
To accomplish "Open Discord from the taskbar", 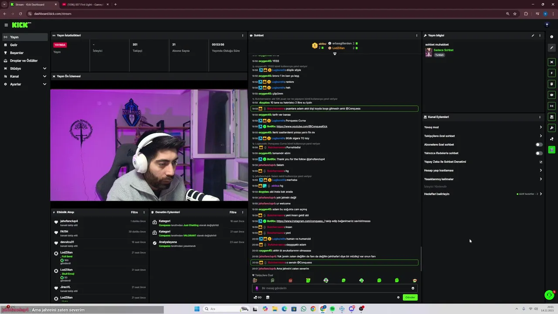I will tap(351, 309).
